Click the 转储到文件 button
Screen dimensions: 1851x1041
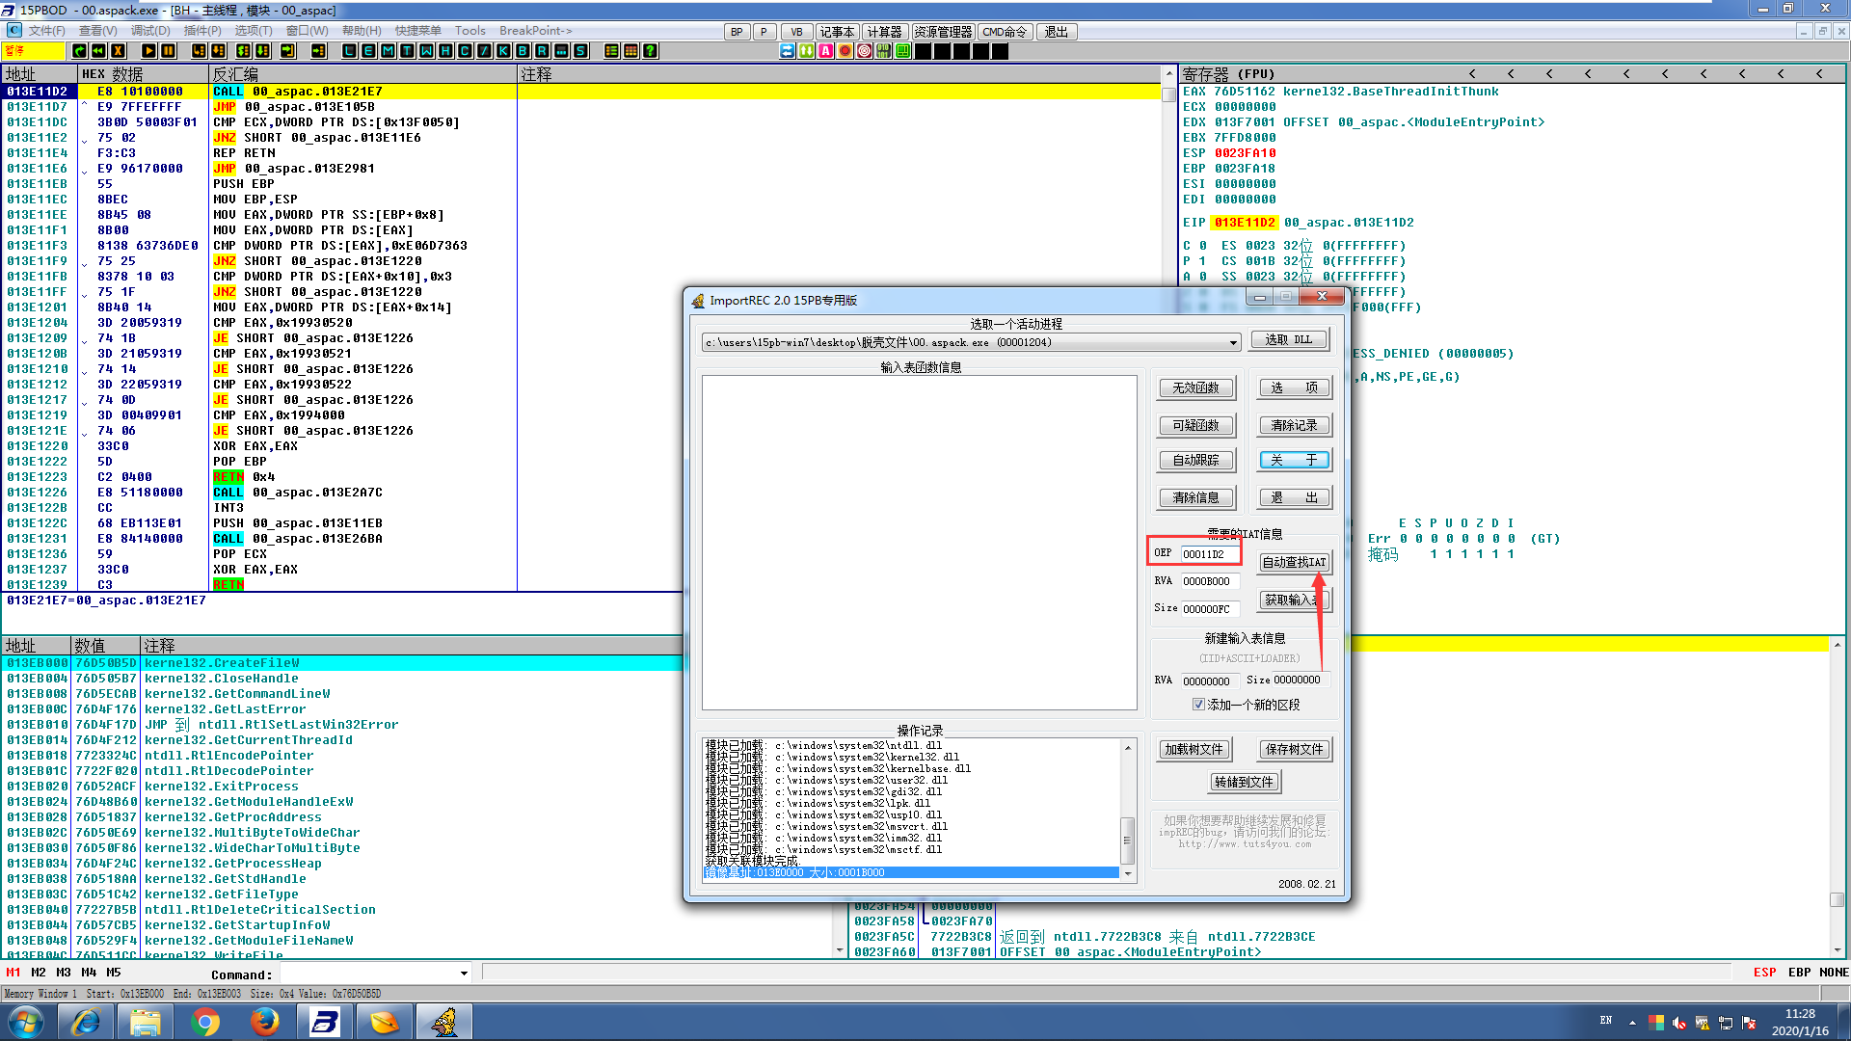(x=1244, y=782)
